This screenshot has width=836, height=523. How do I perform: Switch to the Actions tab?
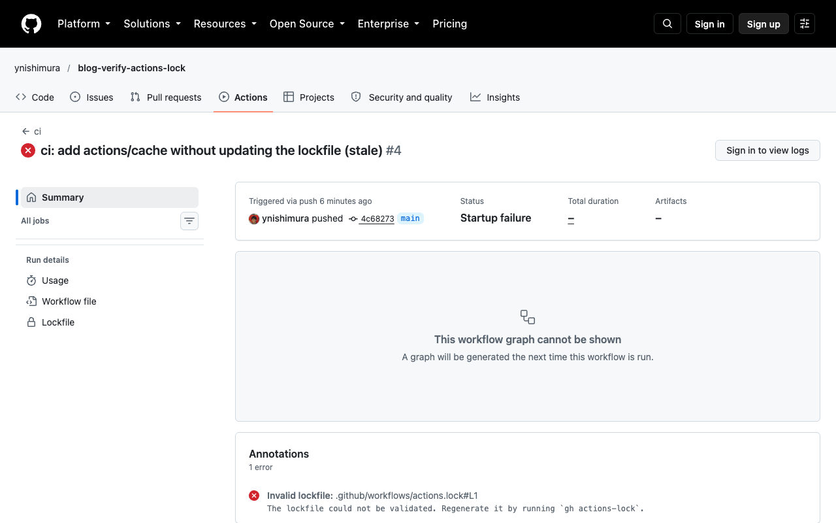tap(243, 97)
